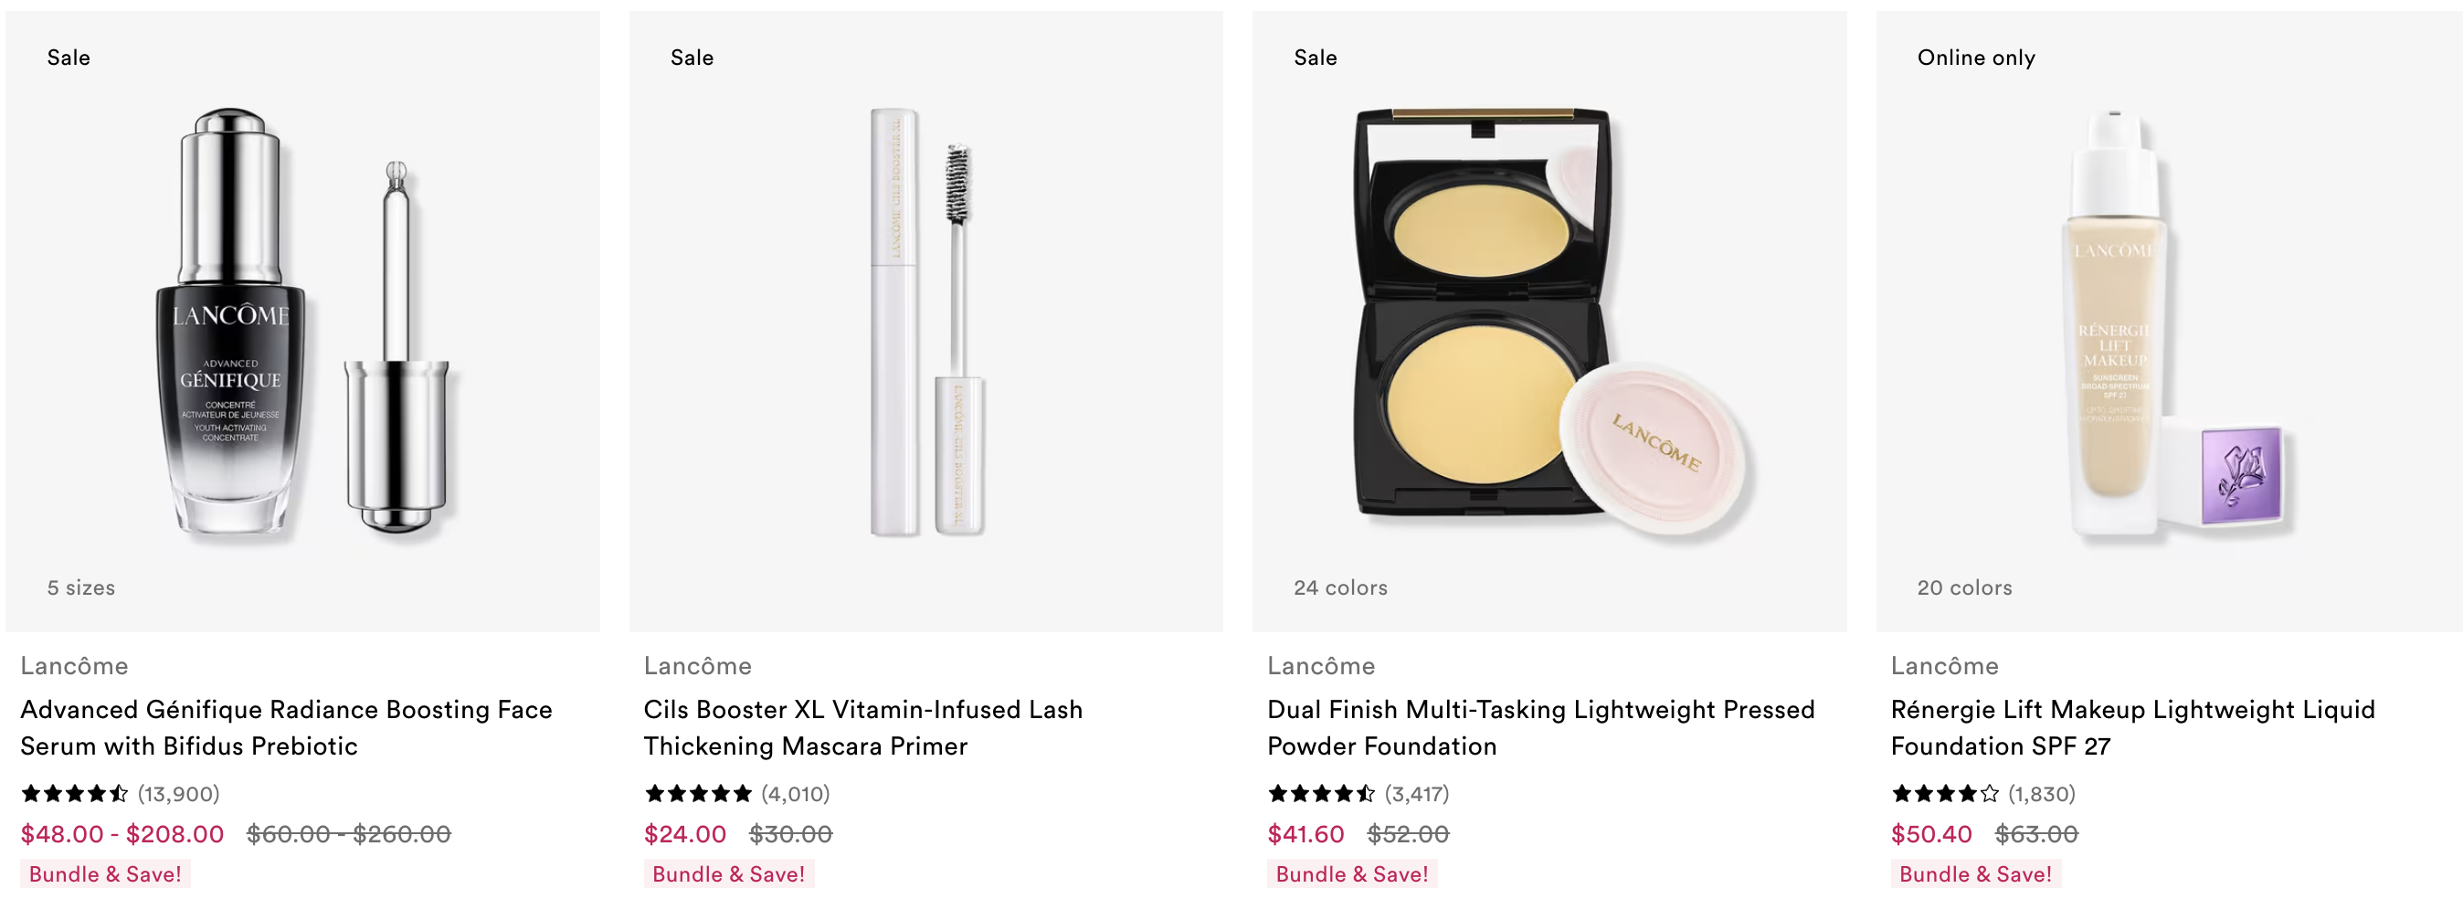Click the Dual Finish Pressed Powder Foundation title
2463x899 pixels.
coord(1540,728)
